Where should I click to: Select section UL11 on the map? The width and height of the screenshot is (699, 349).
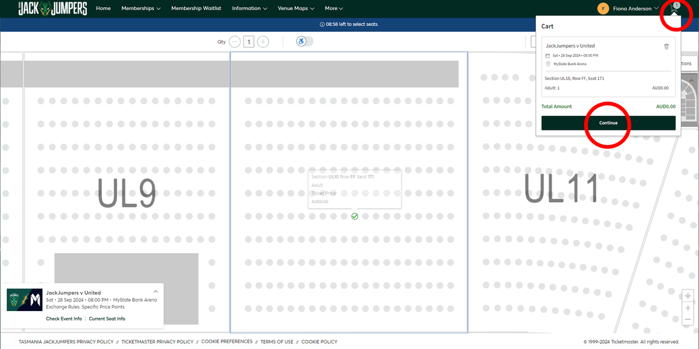click(561, 188)
